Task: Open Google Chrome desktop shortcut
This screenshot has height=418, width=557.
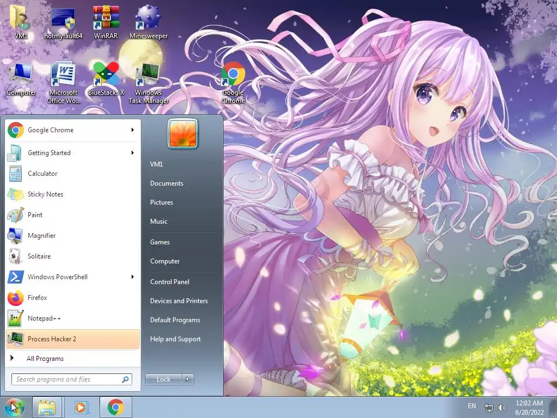Action: (233, 83)
